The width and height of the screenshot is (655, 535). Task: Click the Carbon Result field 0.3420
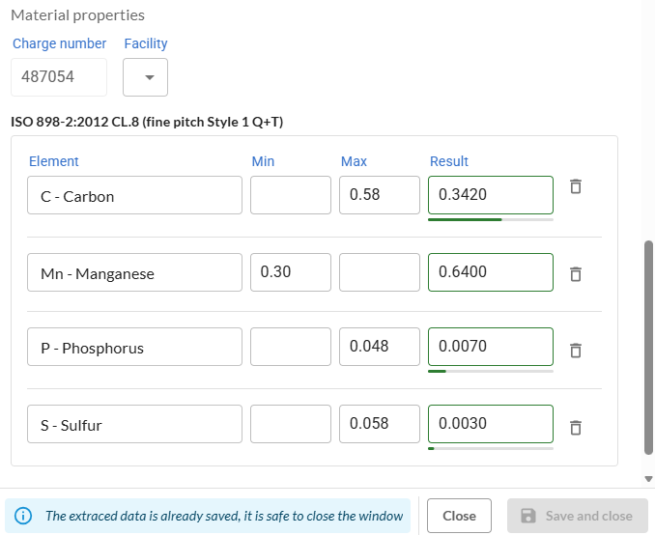pos(490,195)
